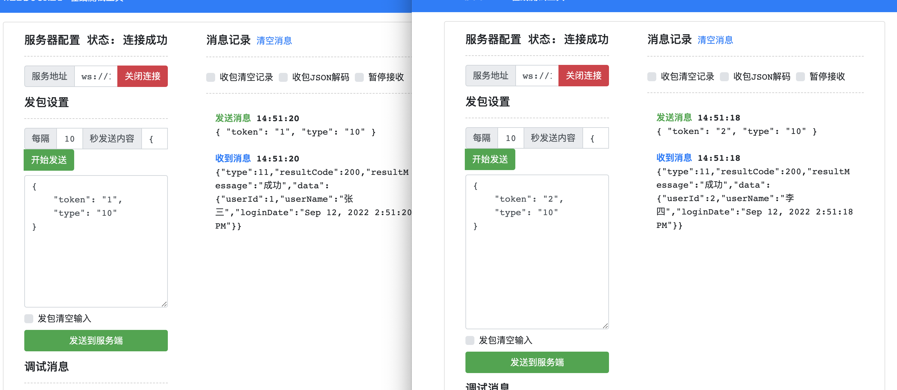
Task: Click resize handle of right token textarea
Action: 605,325
